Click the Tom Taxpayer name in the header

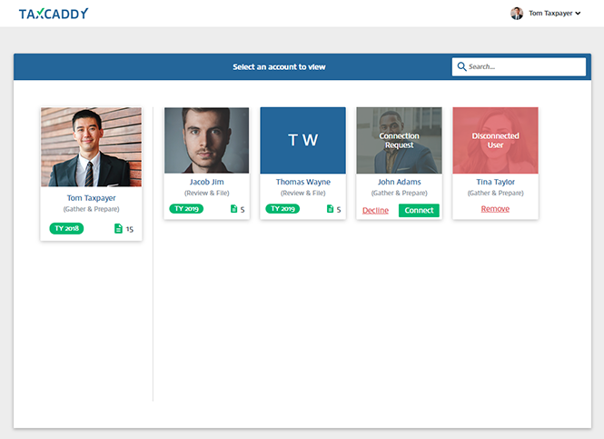pos(550,14)
